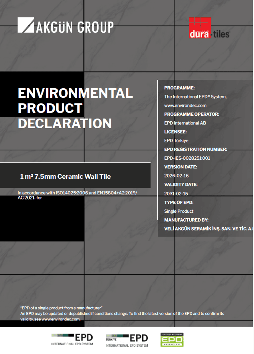Click the Akgün Group logo mark

tap(26, 25)
